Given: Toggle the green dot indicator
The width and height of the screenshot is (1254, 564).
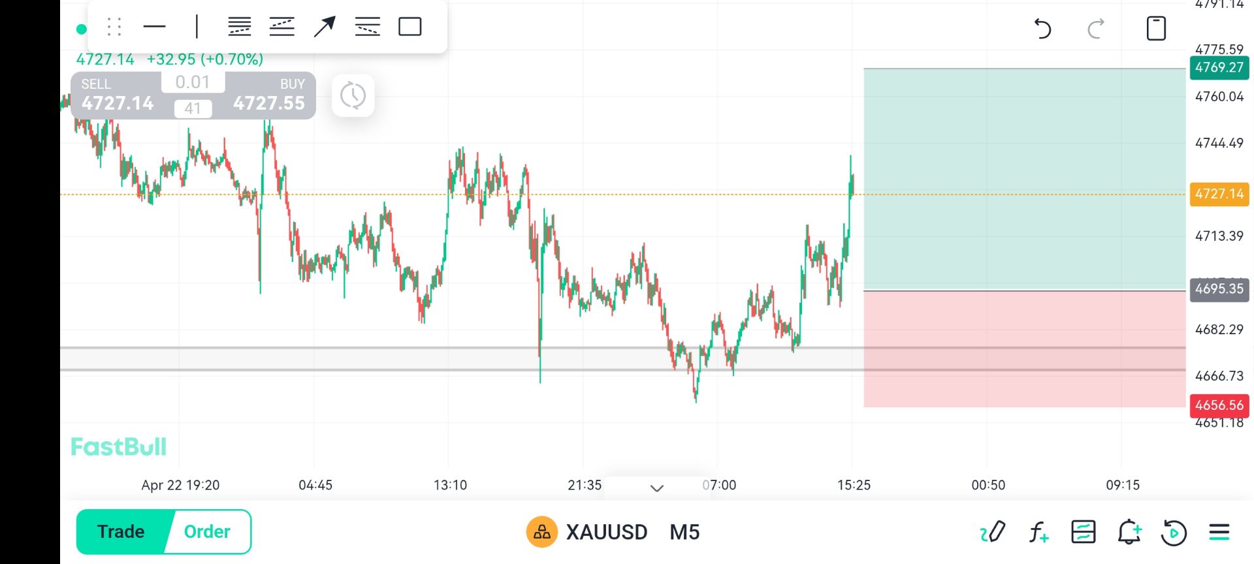Looking at the screenshot, I should coord(82,29).
